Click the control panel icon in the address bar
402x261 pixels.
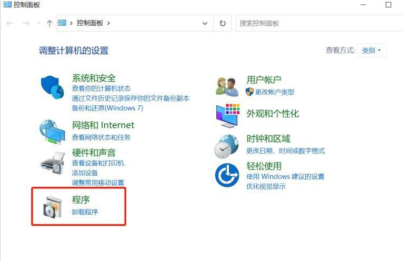click(x=62, y=23)
